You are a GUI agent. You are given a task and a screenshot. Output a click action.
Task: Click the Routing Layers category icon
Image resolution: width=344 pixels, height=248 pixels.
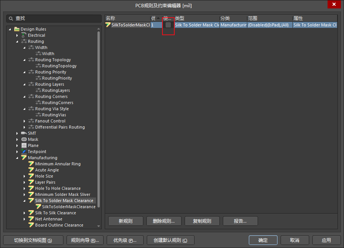point(31,84)
